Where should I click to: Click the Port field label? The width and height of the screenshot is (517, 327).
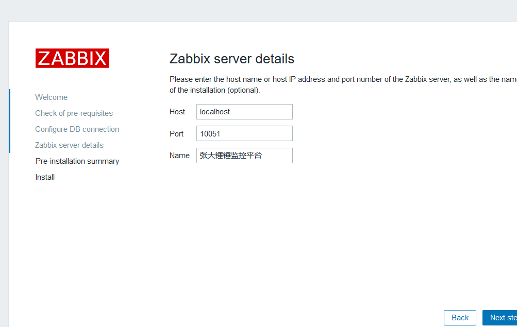pos(176,133)
